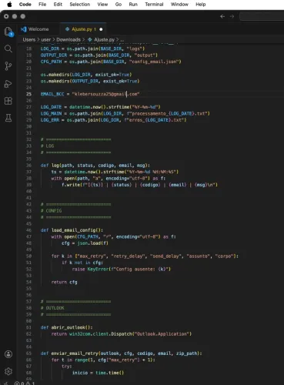The height and width of the screenshot is (385, 284).
Task: Click Users in the breadcrumb path
Action: point(29,40)
